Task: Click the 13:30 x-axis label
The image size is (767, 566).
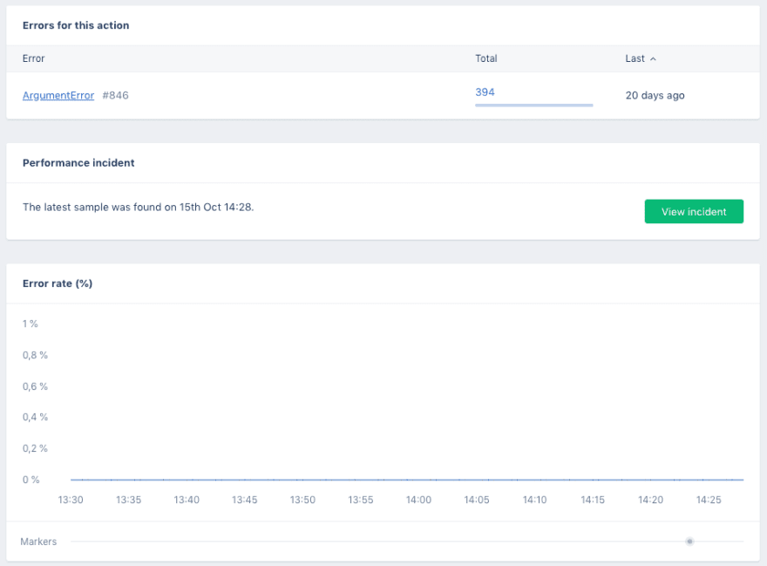Action: [71, 500]
